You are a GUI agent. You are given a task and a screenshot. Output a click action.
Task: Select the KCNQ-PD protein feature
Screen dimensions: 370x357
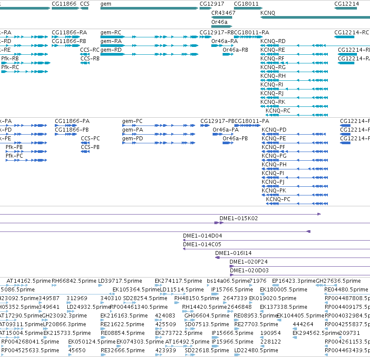tap(293, 134)
